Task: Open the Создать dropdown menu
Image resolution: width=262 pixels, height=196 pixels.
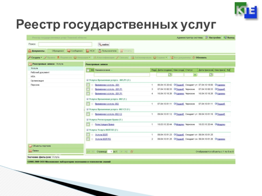Action: pyautogui.click(x=35, y=57)
